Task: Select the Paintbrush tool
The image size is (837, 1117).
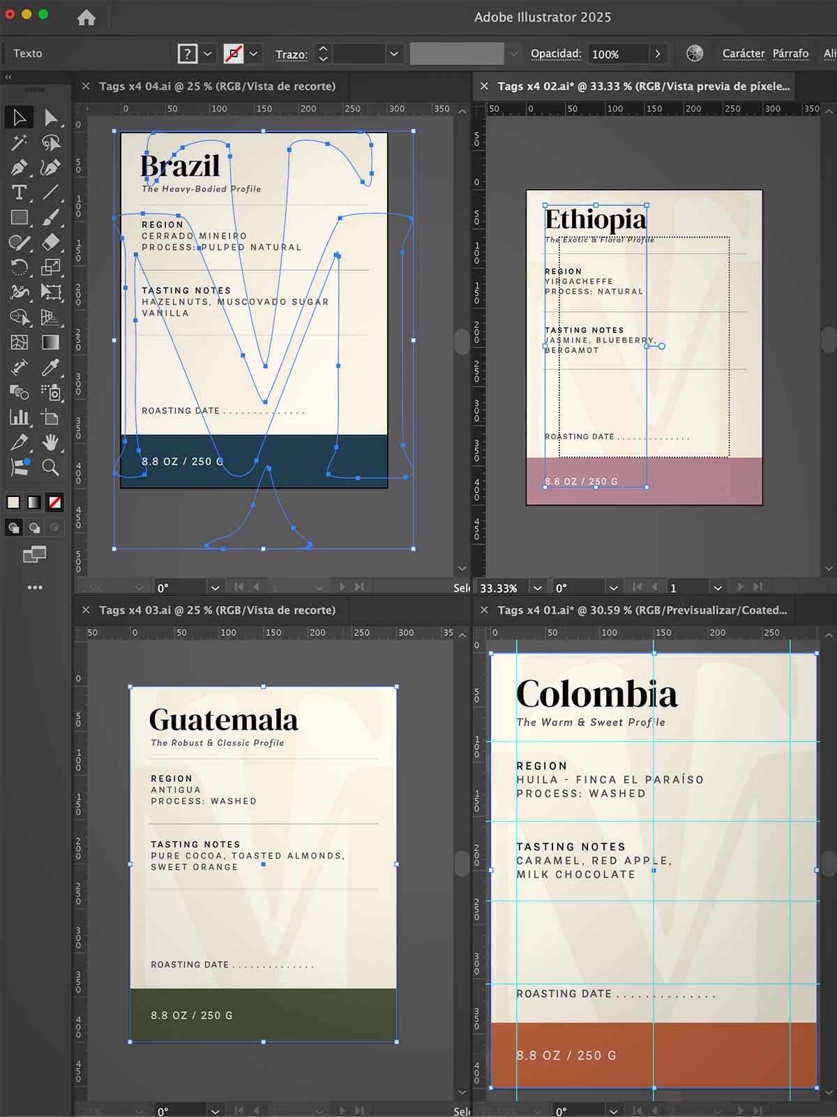Action: click(51, 217)
